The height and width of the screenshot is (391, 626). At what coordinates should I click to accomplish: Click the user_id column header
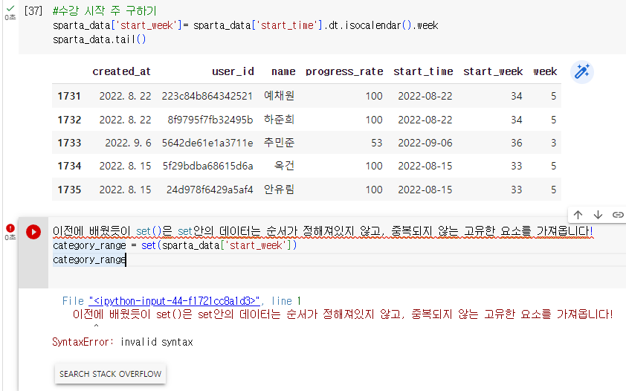point(233,71)
